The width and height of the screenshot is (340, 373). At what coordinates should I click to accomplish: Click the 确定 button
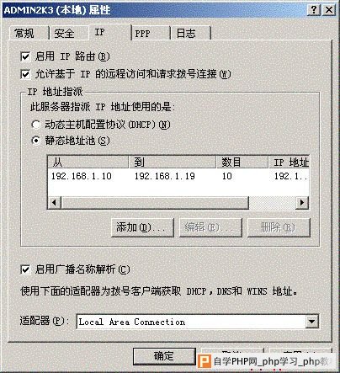pos(164,356)
